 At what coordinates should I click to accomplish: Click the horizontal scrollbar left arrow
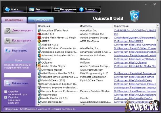point(39,104)
